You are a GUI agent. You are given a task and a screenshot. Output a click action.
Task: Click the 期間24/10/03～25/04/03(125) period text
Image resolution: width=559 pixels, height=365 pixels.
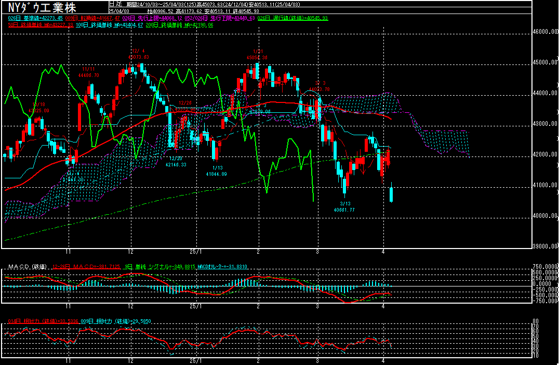point(161,4)
